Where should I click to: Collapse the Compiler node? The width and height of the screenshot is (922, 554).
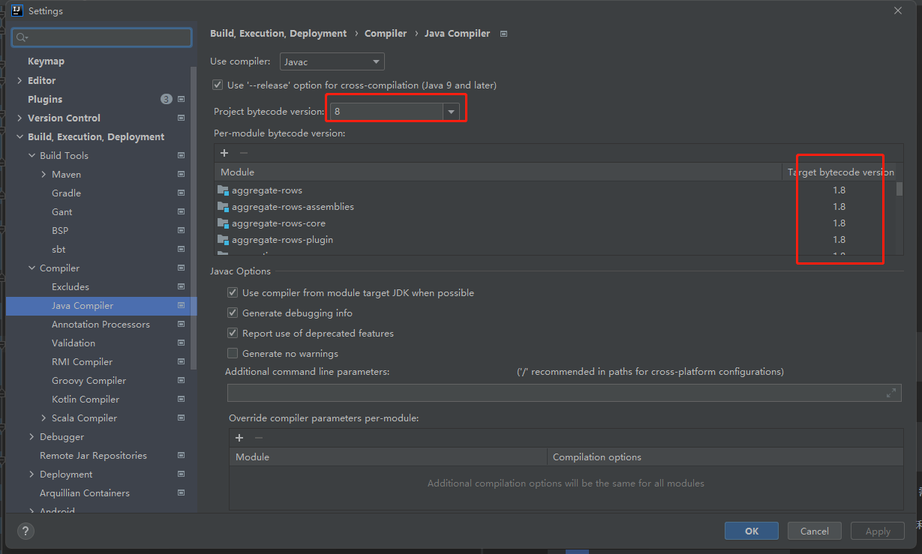pos(32,268)
